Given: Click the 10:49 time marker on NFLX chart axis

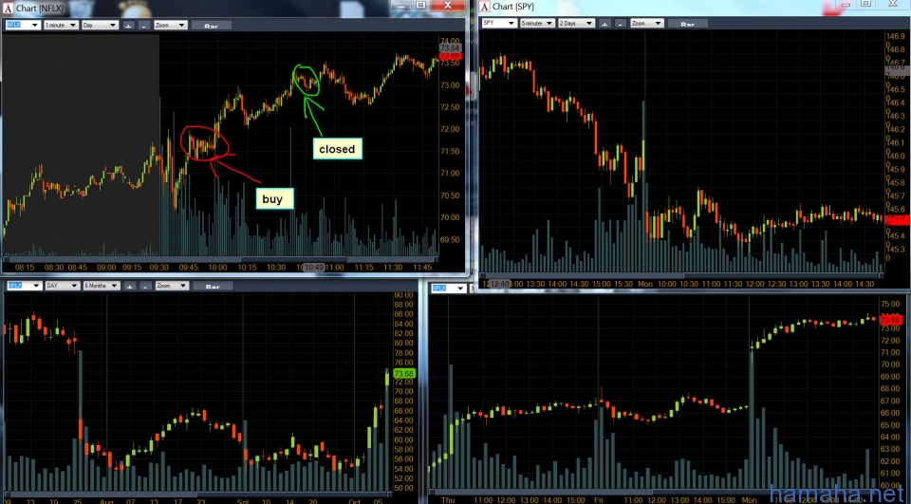Looking at the screenshot, I should tap(314, 268).
